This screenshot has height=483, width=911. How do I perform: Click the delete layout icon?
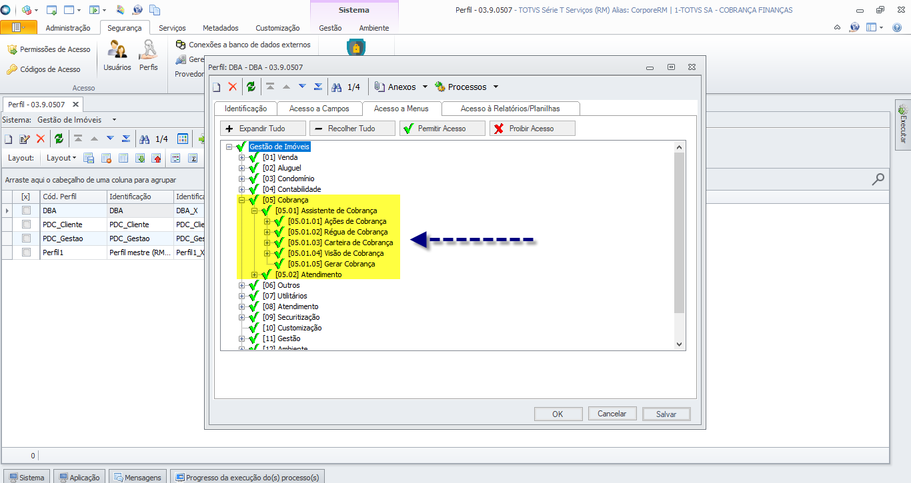point(106,158)
